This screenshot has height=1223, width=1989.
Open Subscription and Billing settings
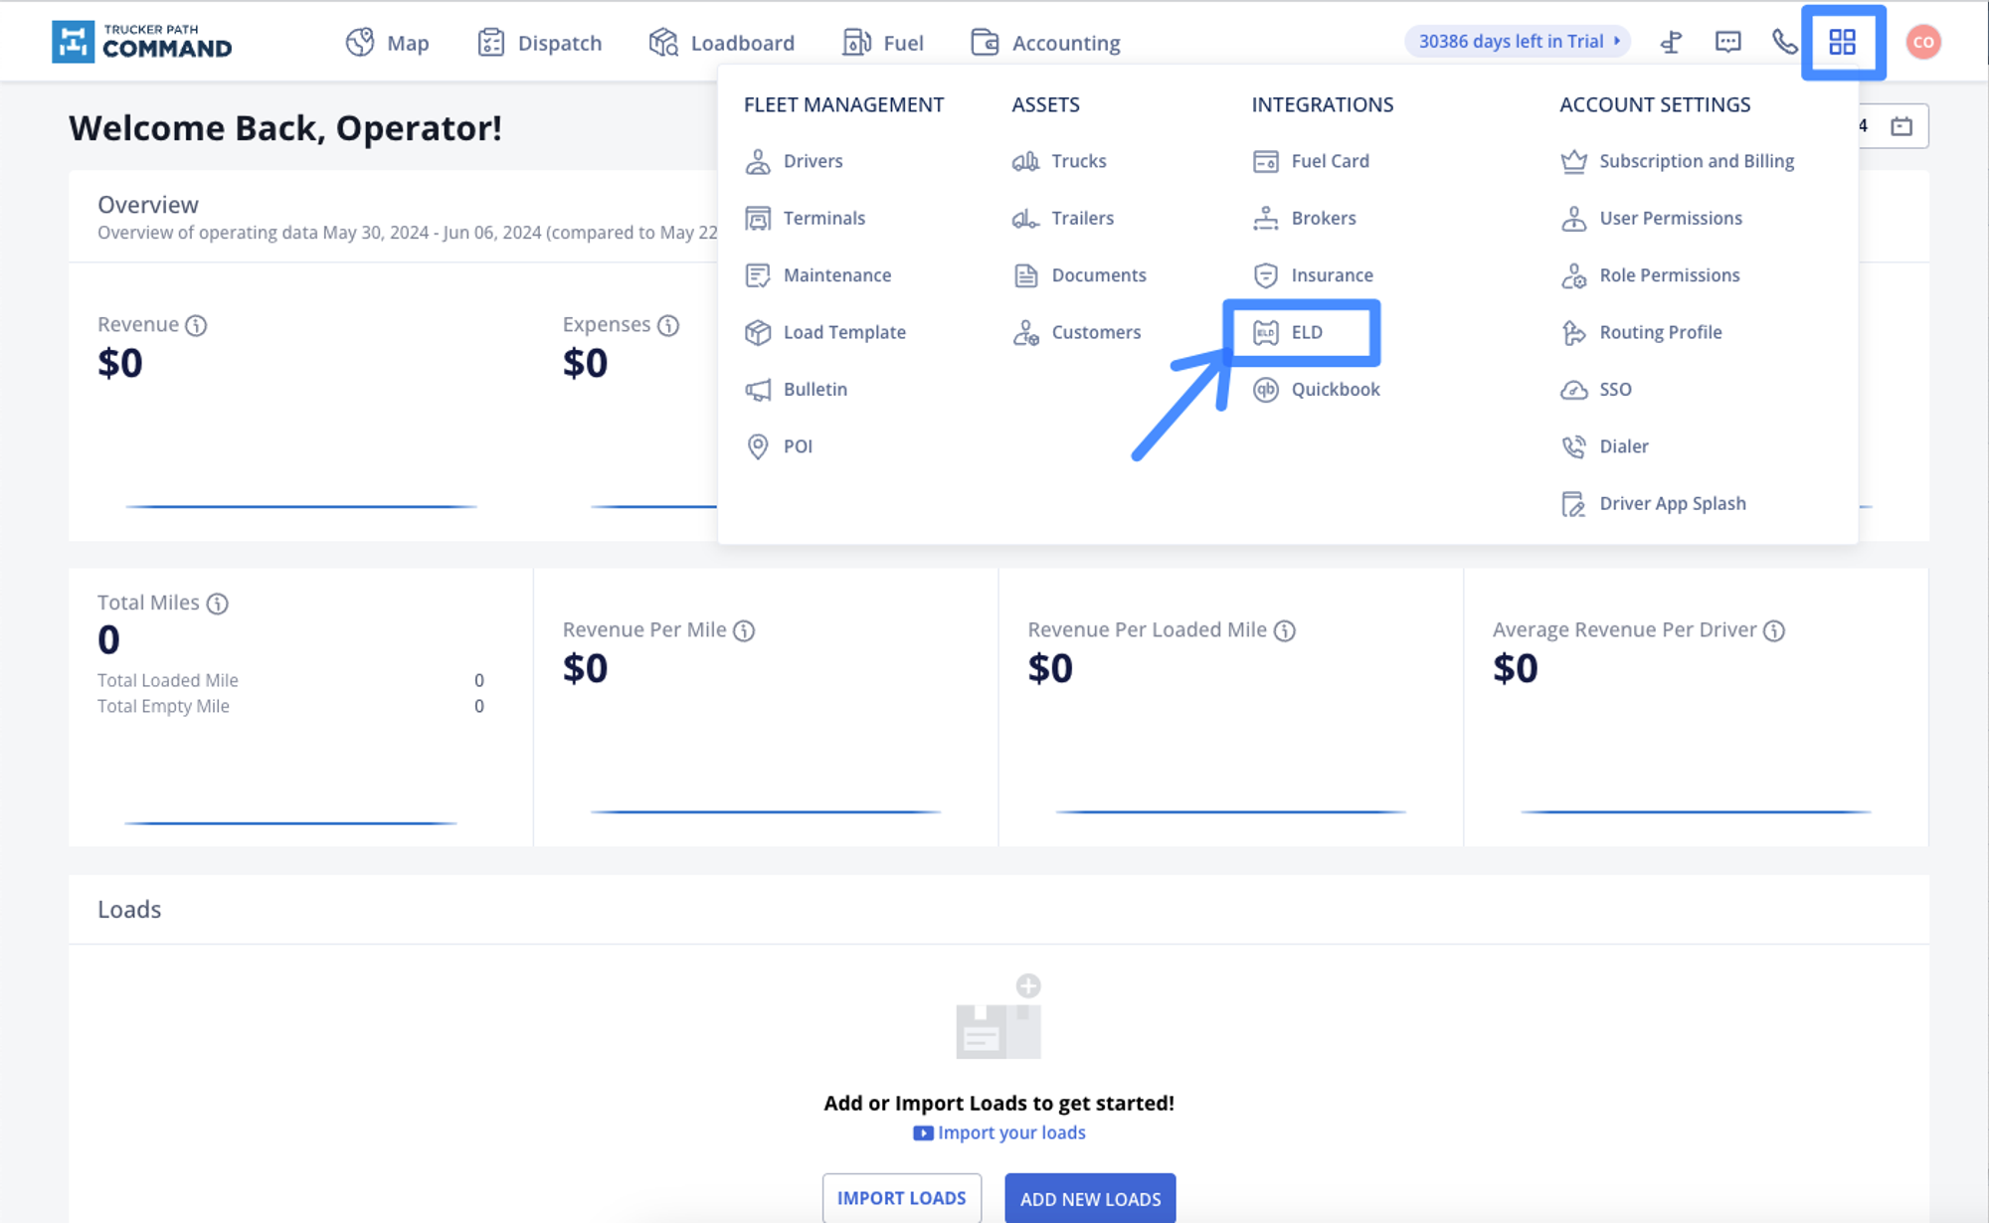point(1696,161)
